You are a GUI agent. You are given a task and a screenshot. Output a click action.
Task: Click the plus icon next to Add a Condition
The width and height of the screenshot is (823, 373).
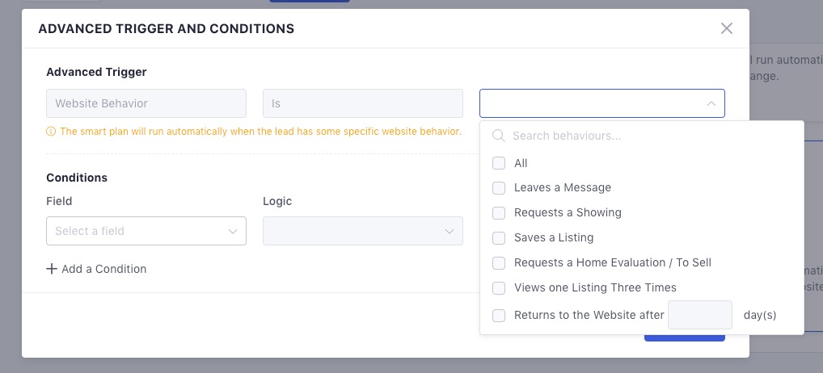tap(52, 269)
